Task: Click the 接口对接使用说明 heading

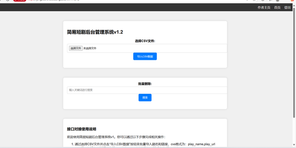Action: (81, 129)
